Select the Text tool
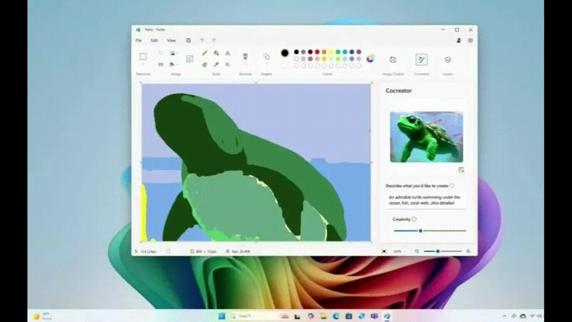572x322 pixels. pyautogui.click(x=228, y=53)
